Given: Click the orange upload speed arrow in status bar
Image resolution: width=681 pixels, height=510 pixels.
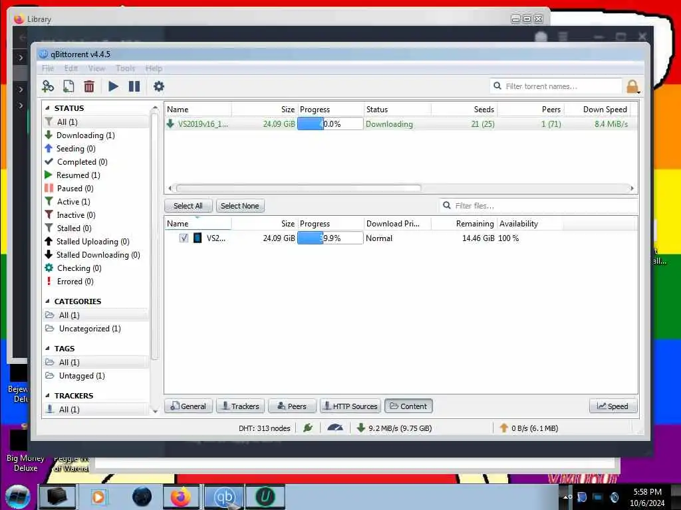Looking at the screenshot, I should click(x=503, y=428).
